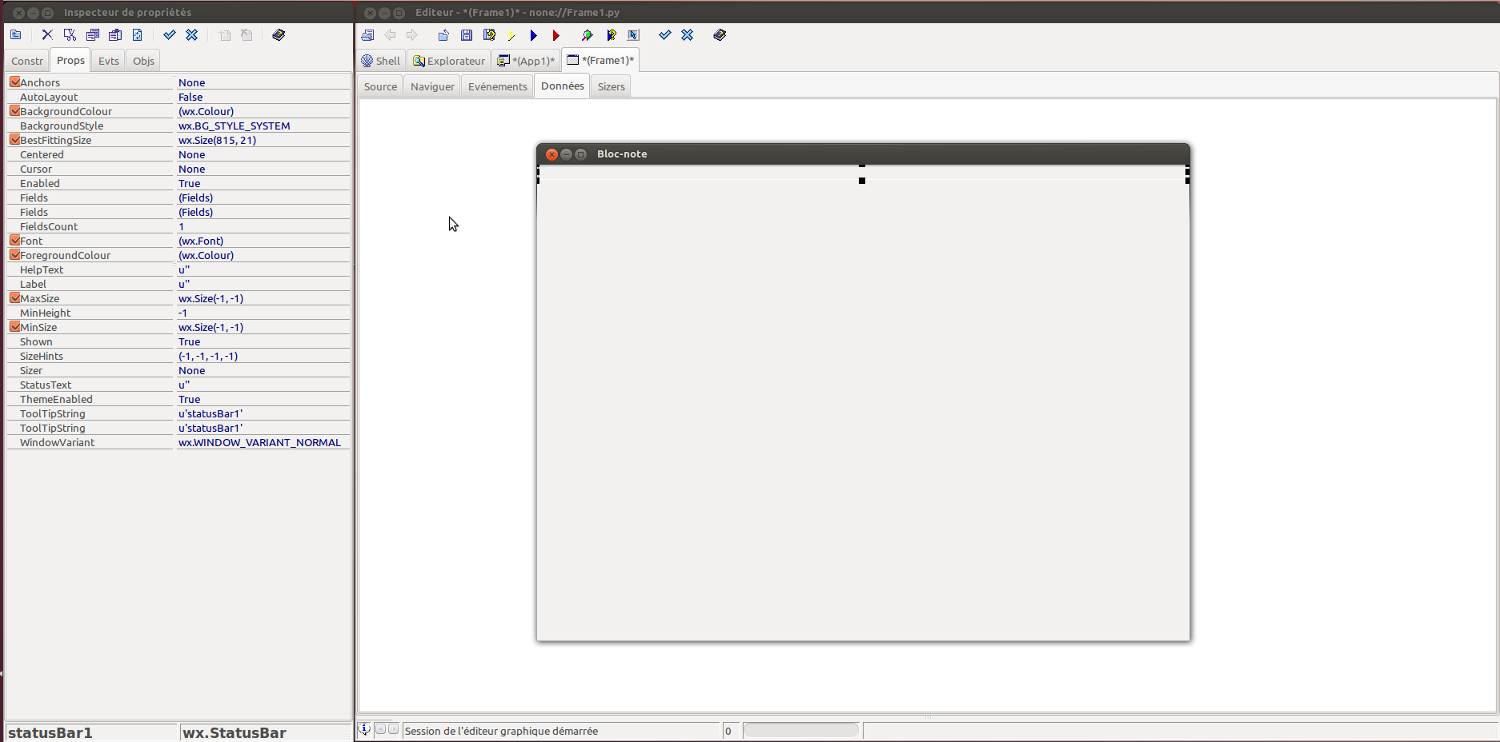Expand the ForegroundColour property node
The width and height of the screenshot is (1500, 742).
point(14,255)
